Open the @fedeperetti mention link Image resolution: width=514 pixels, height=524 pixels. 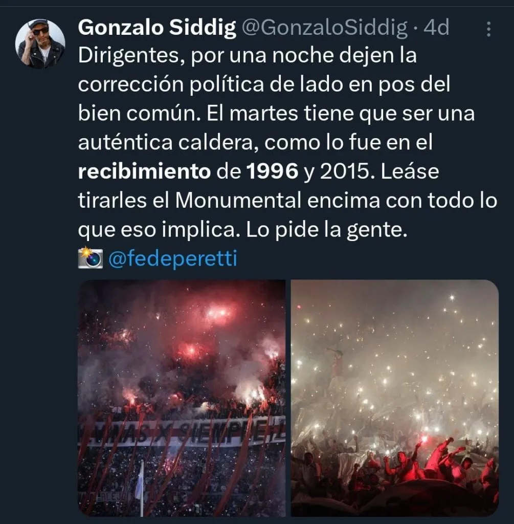pyautogui.click(x=172, y=259)
